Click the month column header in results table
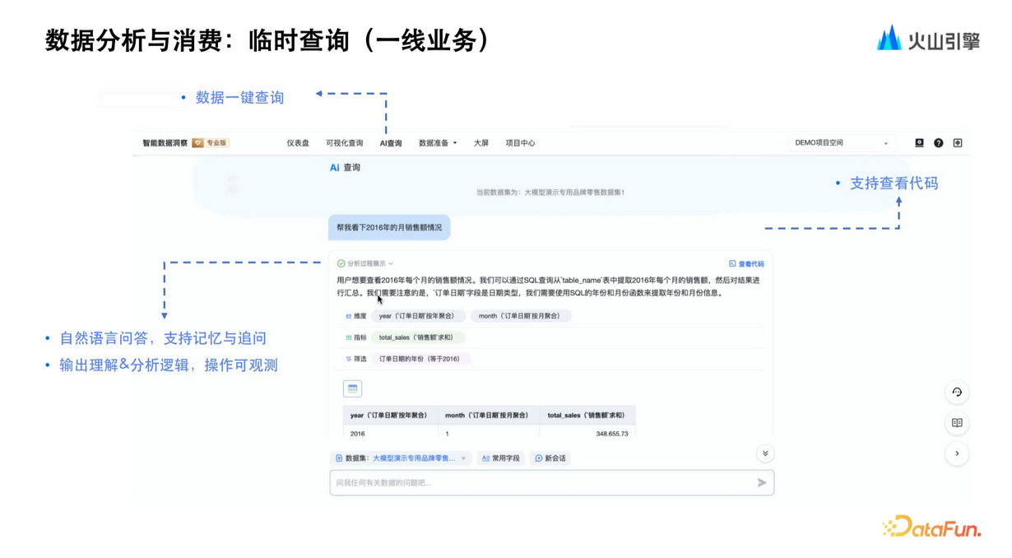The image size is (1012, 558). pos(489,416)
